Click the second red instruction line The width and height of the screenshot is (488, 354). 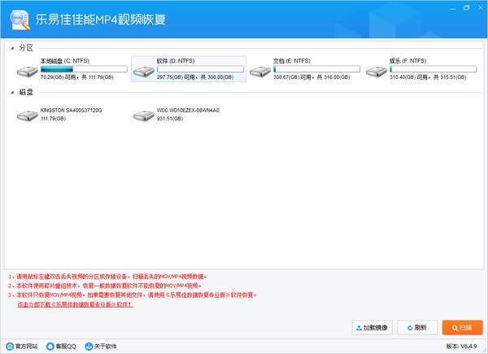click(105, 286)
